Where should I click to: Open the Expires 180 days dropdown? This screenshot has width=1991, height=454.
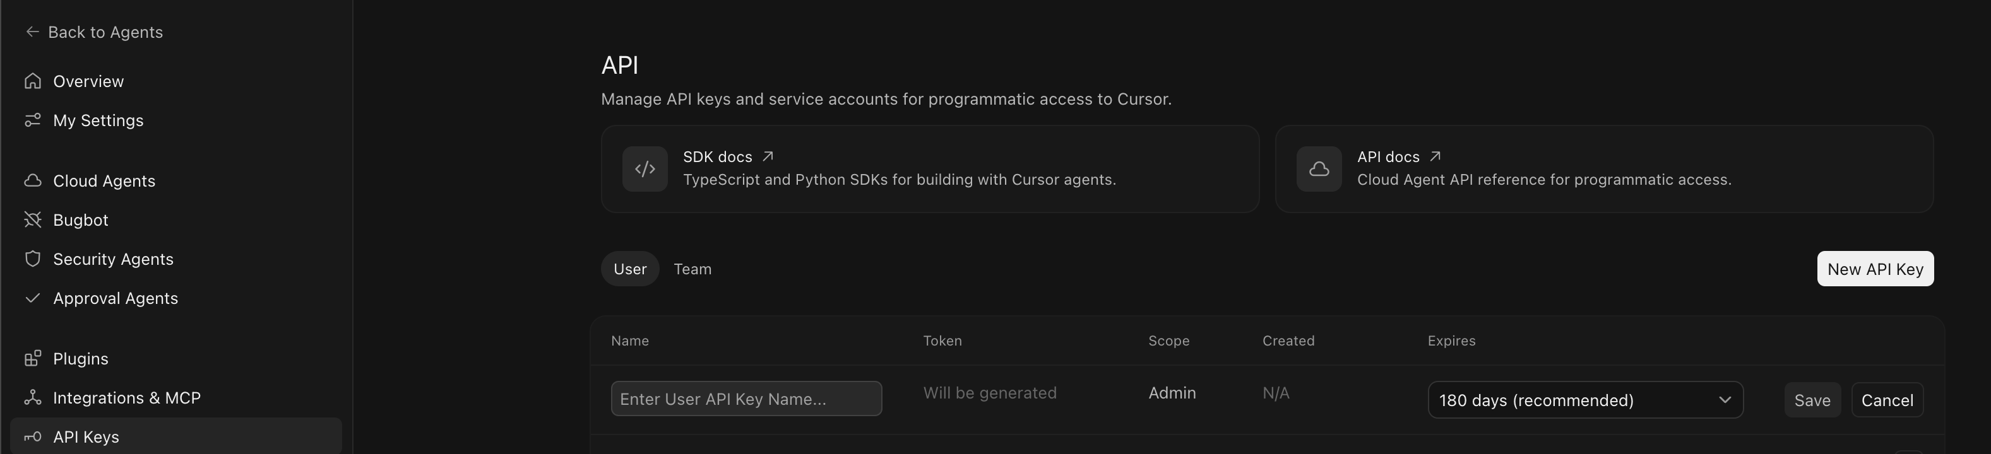[x=1585, y=400]
